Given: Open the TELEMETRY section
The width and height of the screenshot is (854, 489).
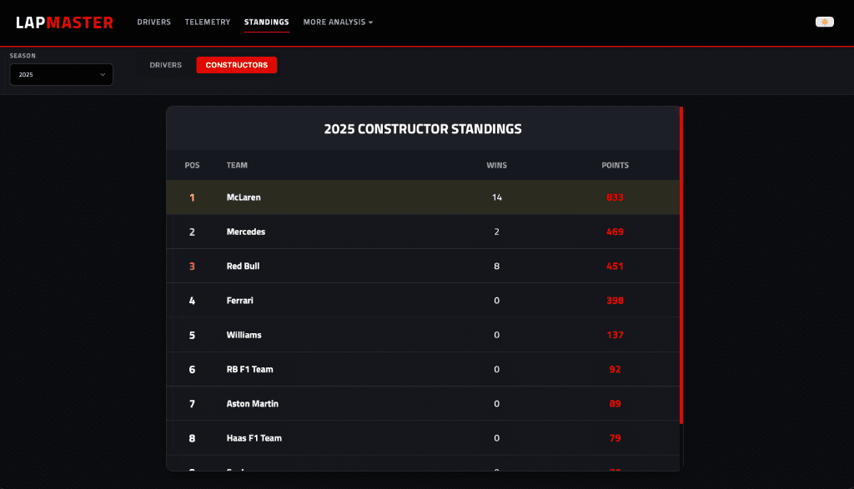Looking at the screenshot, I should click(x=208, y=22).
